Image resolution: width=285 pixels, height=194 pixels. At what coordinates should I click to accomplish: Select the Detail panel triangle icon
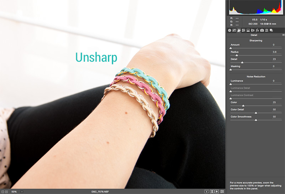point(239,30)
